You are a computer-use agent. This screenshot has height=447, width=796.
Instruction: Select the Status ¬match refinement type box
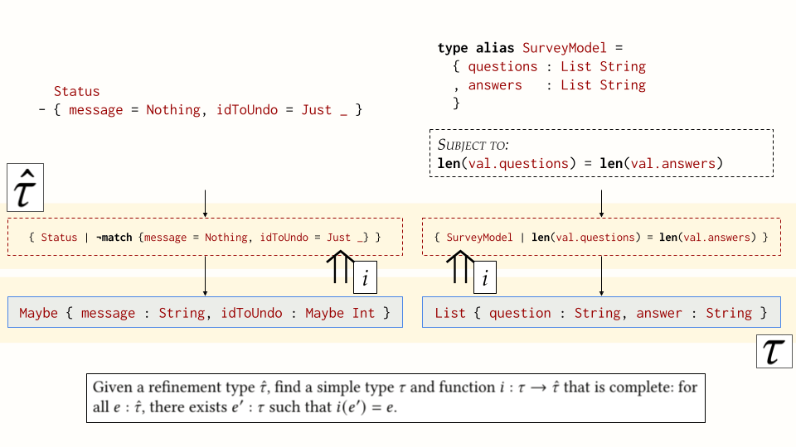205,237
